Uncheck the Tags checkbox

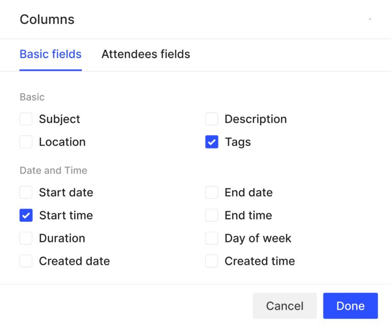(x=212, y=142)
